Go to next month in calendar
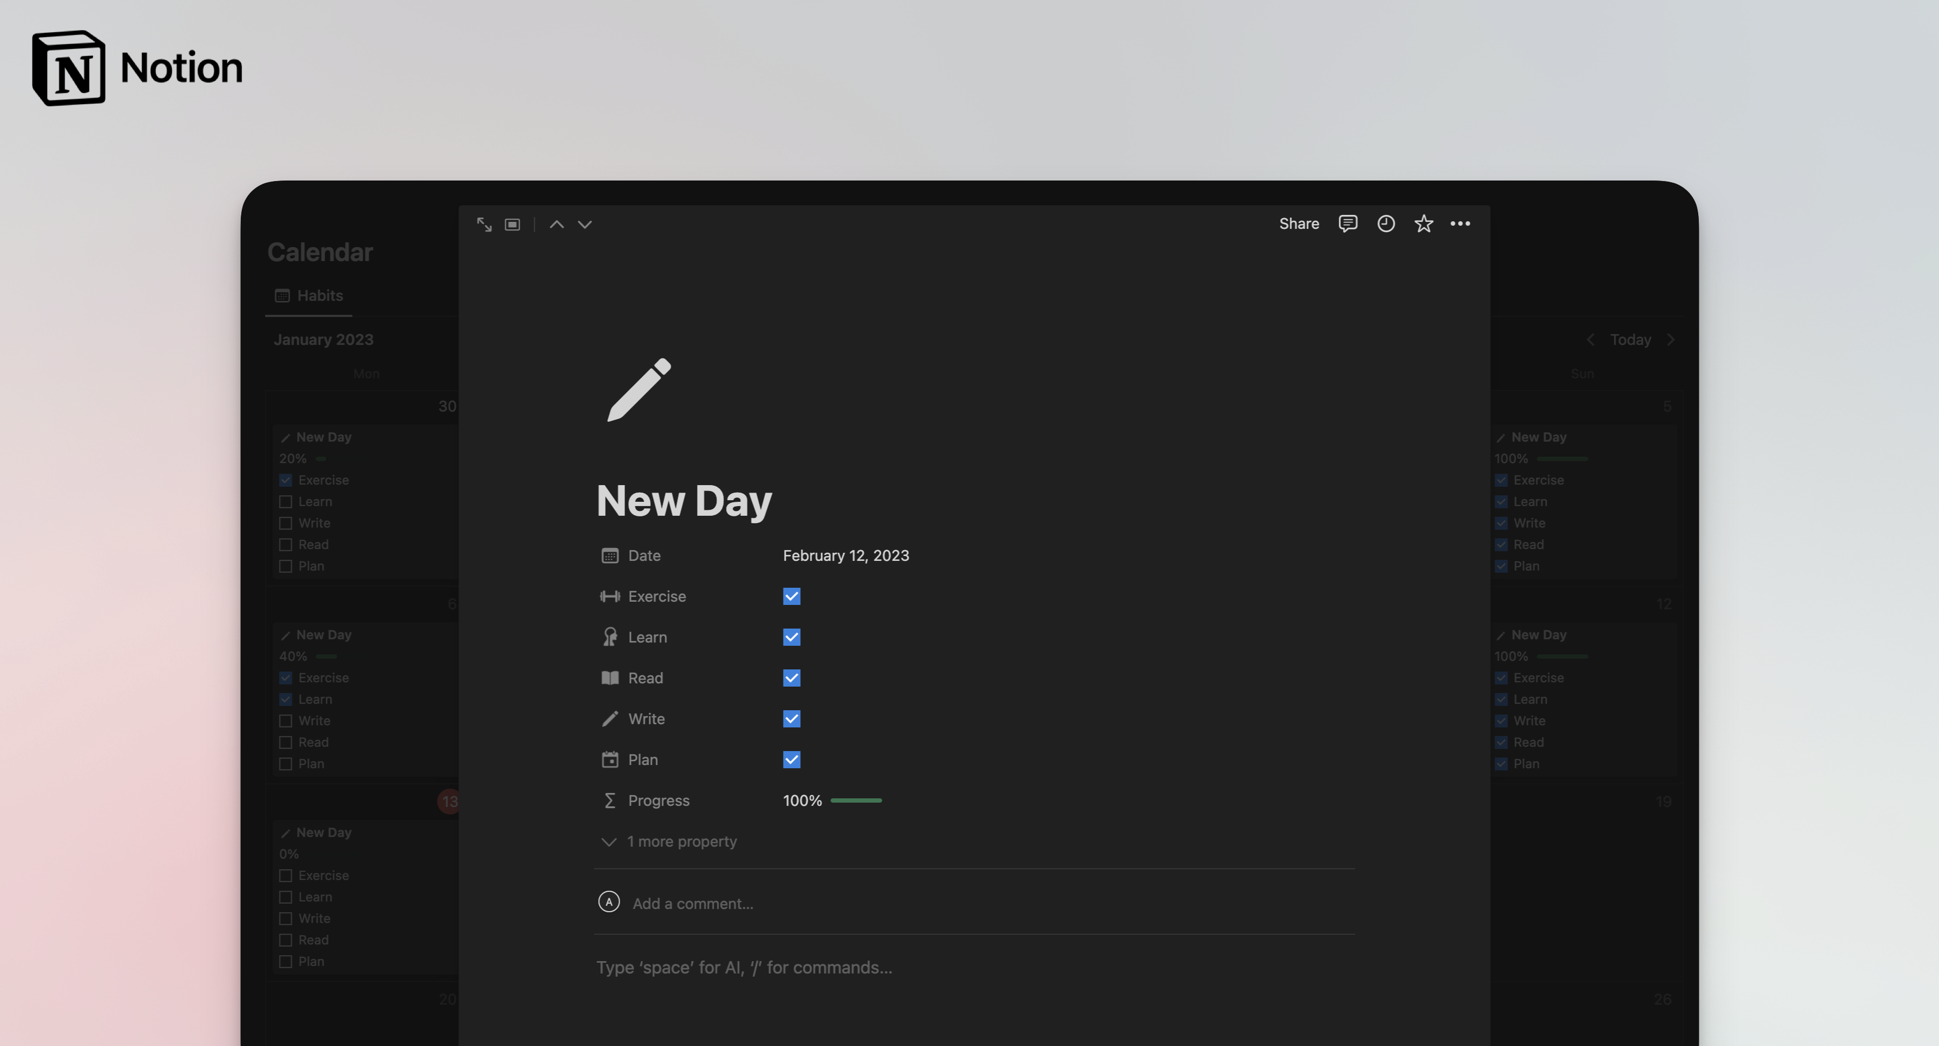The height and width of the screenshot is (1046, 1939). click(1671, 340)
